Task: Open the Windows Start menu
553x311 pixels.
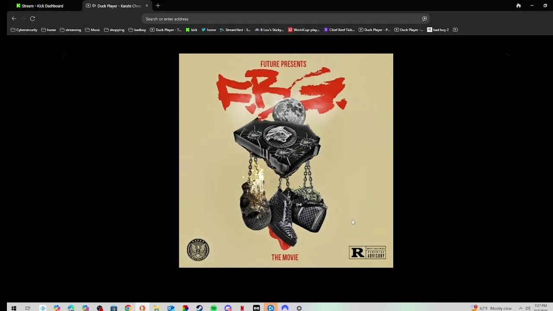Action: 14,308
